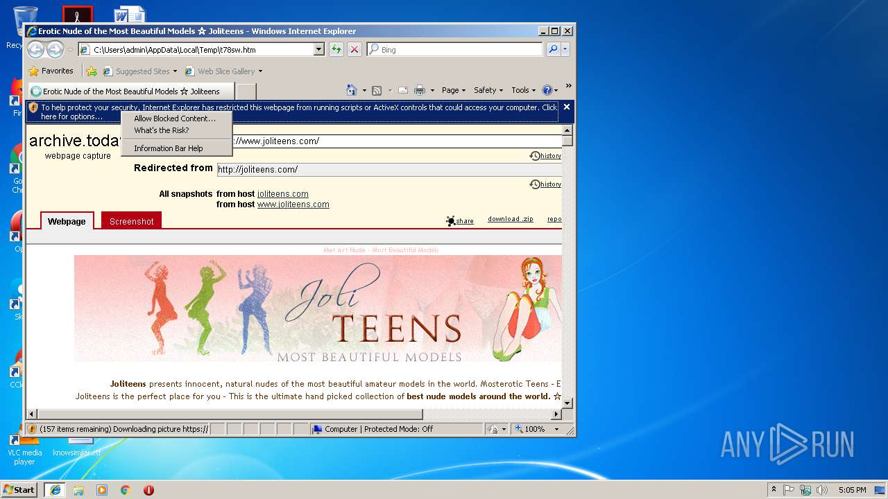Launch Media Player from the taskbar

coord(102,489)
